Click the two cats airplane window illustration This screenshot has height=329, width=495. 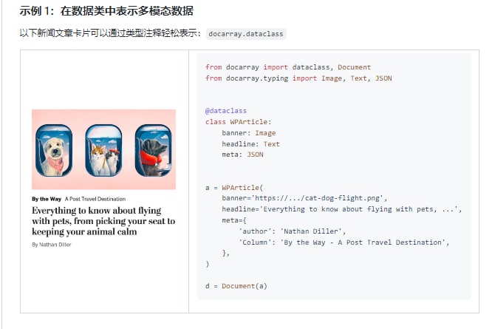(x=103, y=149)
